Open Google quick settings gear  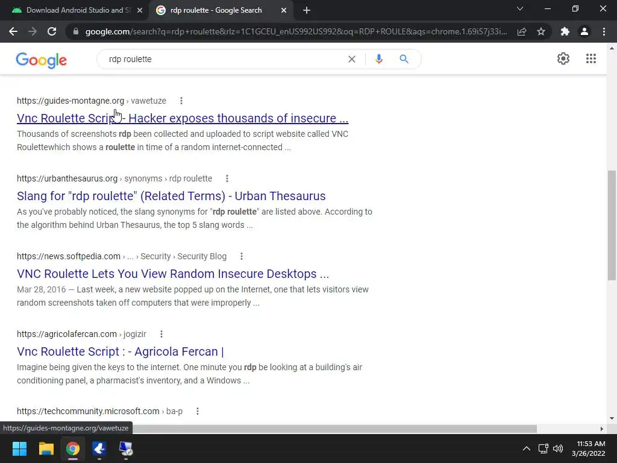(563, 58)
